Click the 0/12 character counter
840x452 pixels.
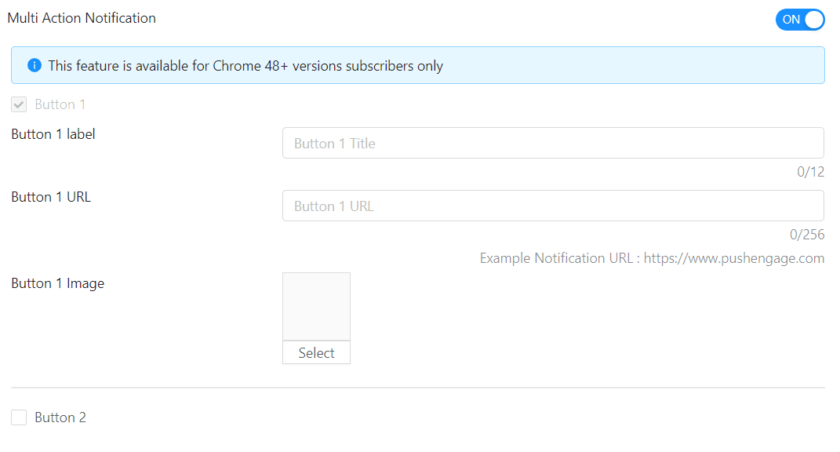click(810, 172)
